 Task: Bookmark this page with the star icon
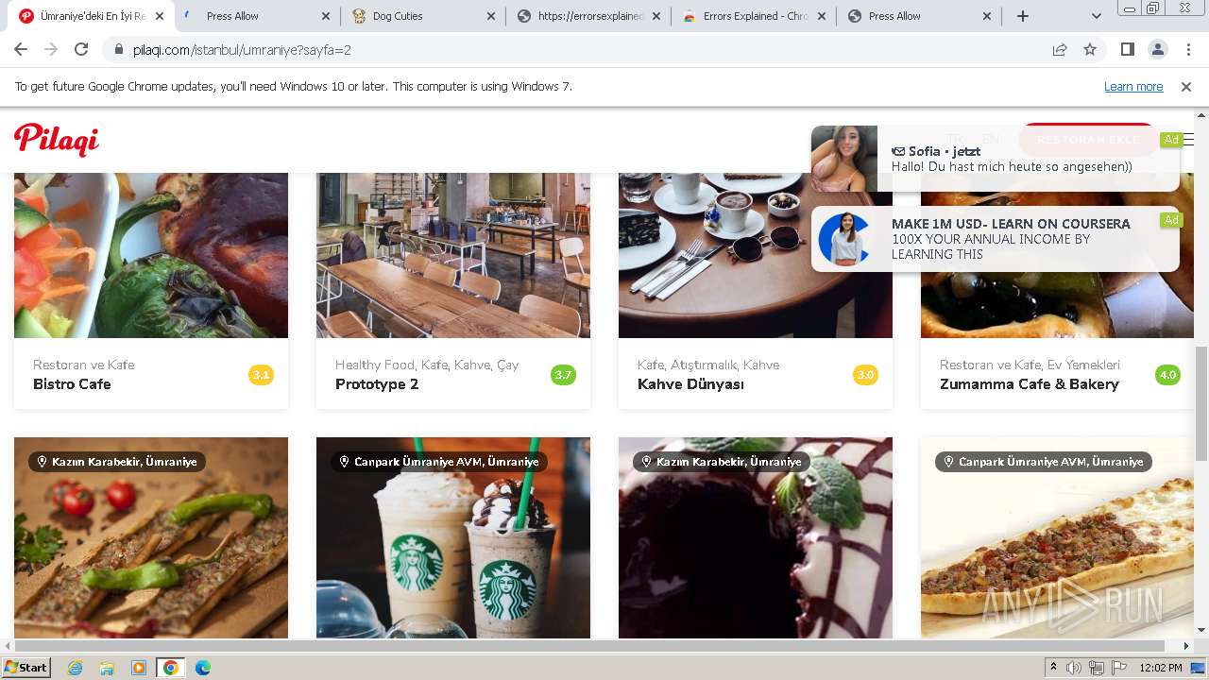pyautogui.click(x=1090, y=49)
